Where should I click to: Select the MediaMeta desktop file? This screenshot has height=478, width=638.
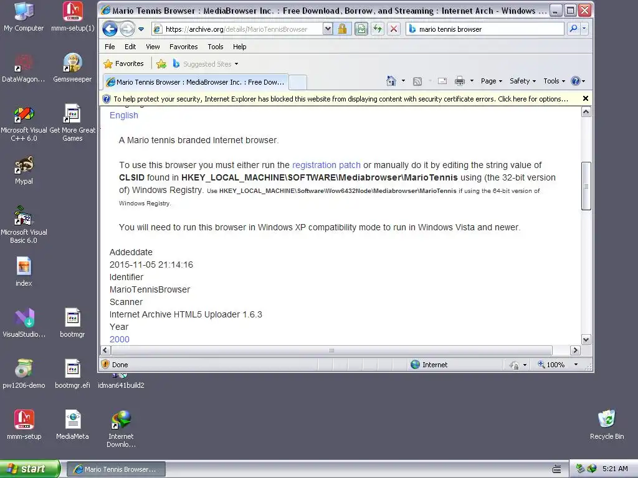[x=72, y=424]
